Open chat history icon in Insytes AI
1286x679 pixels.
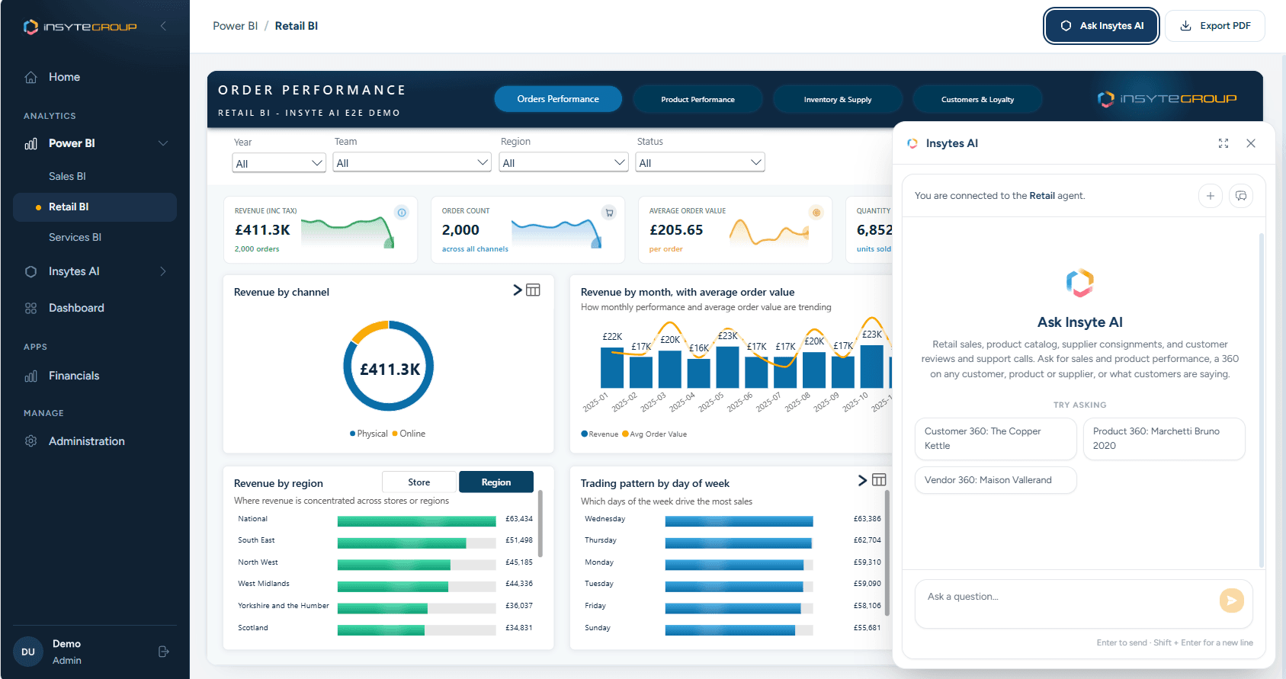click(x=1241, y=196)
